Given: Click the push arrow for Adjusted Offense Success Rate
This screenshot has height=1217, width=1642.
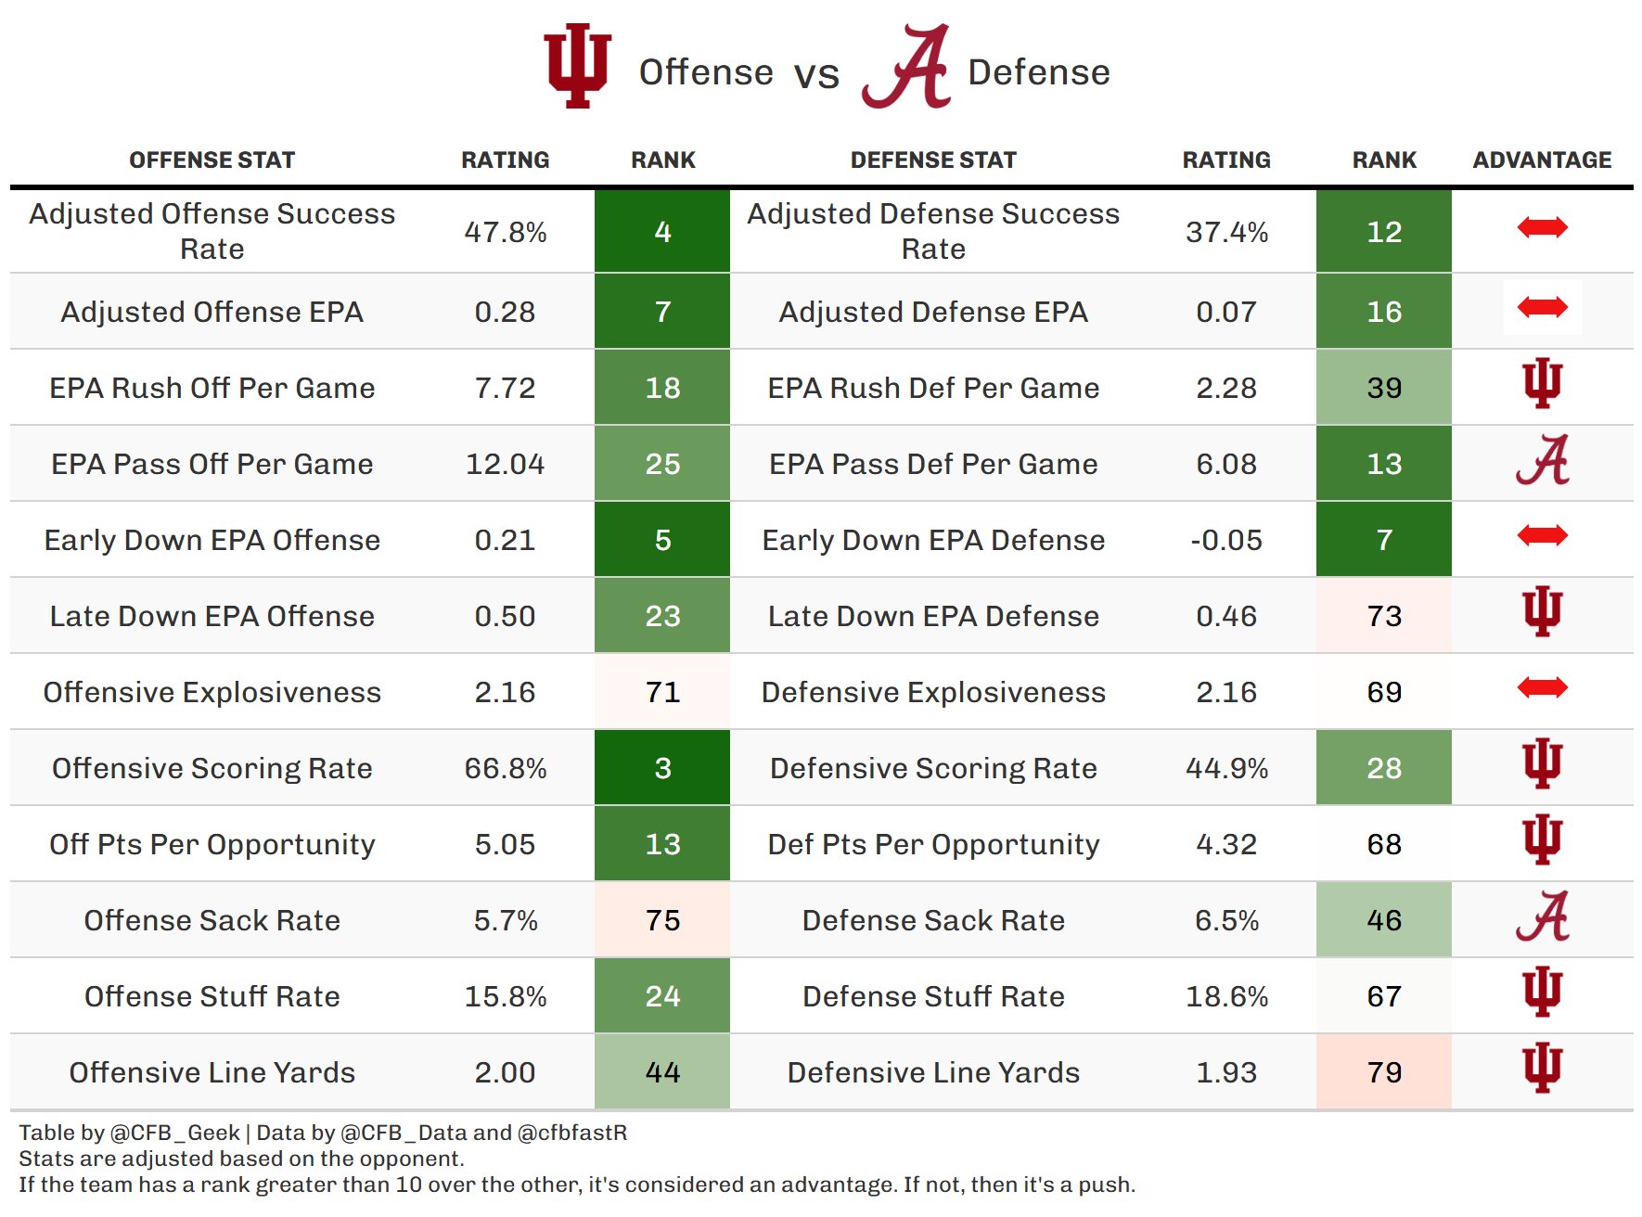Looking at the screenshot, I should [1542, 227].
